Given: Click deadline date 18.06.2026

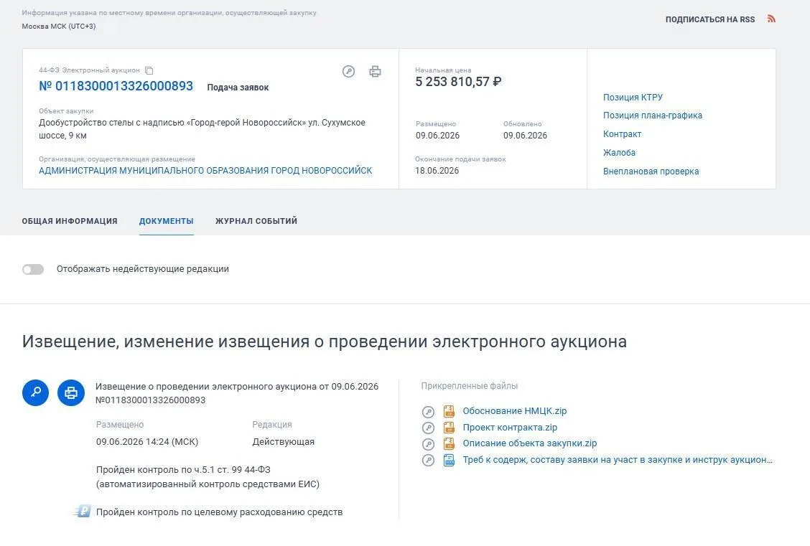Looking at the screenshot, I should click(437, 171).
